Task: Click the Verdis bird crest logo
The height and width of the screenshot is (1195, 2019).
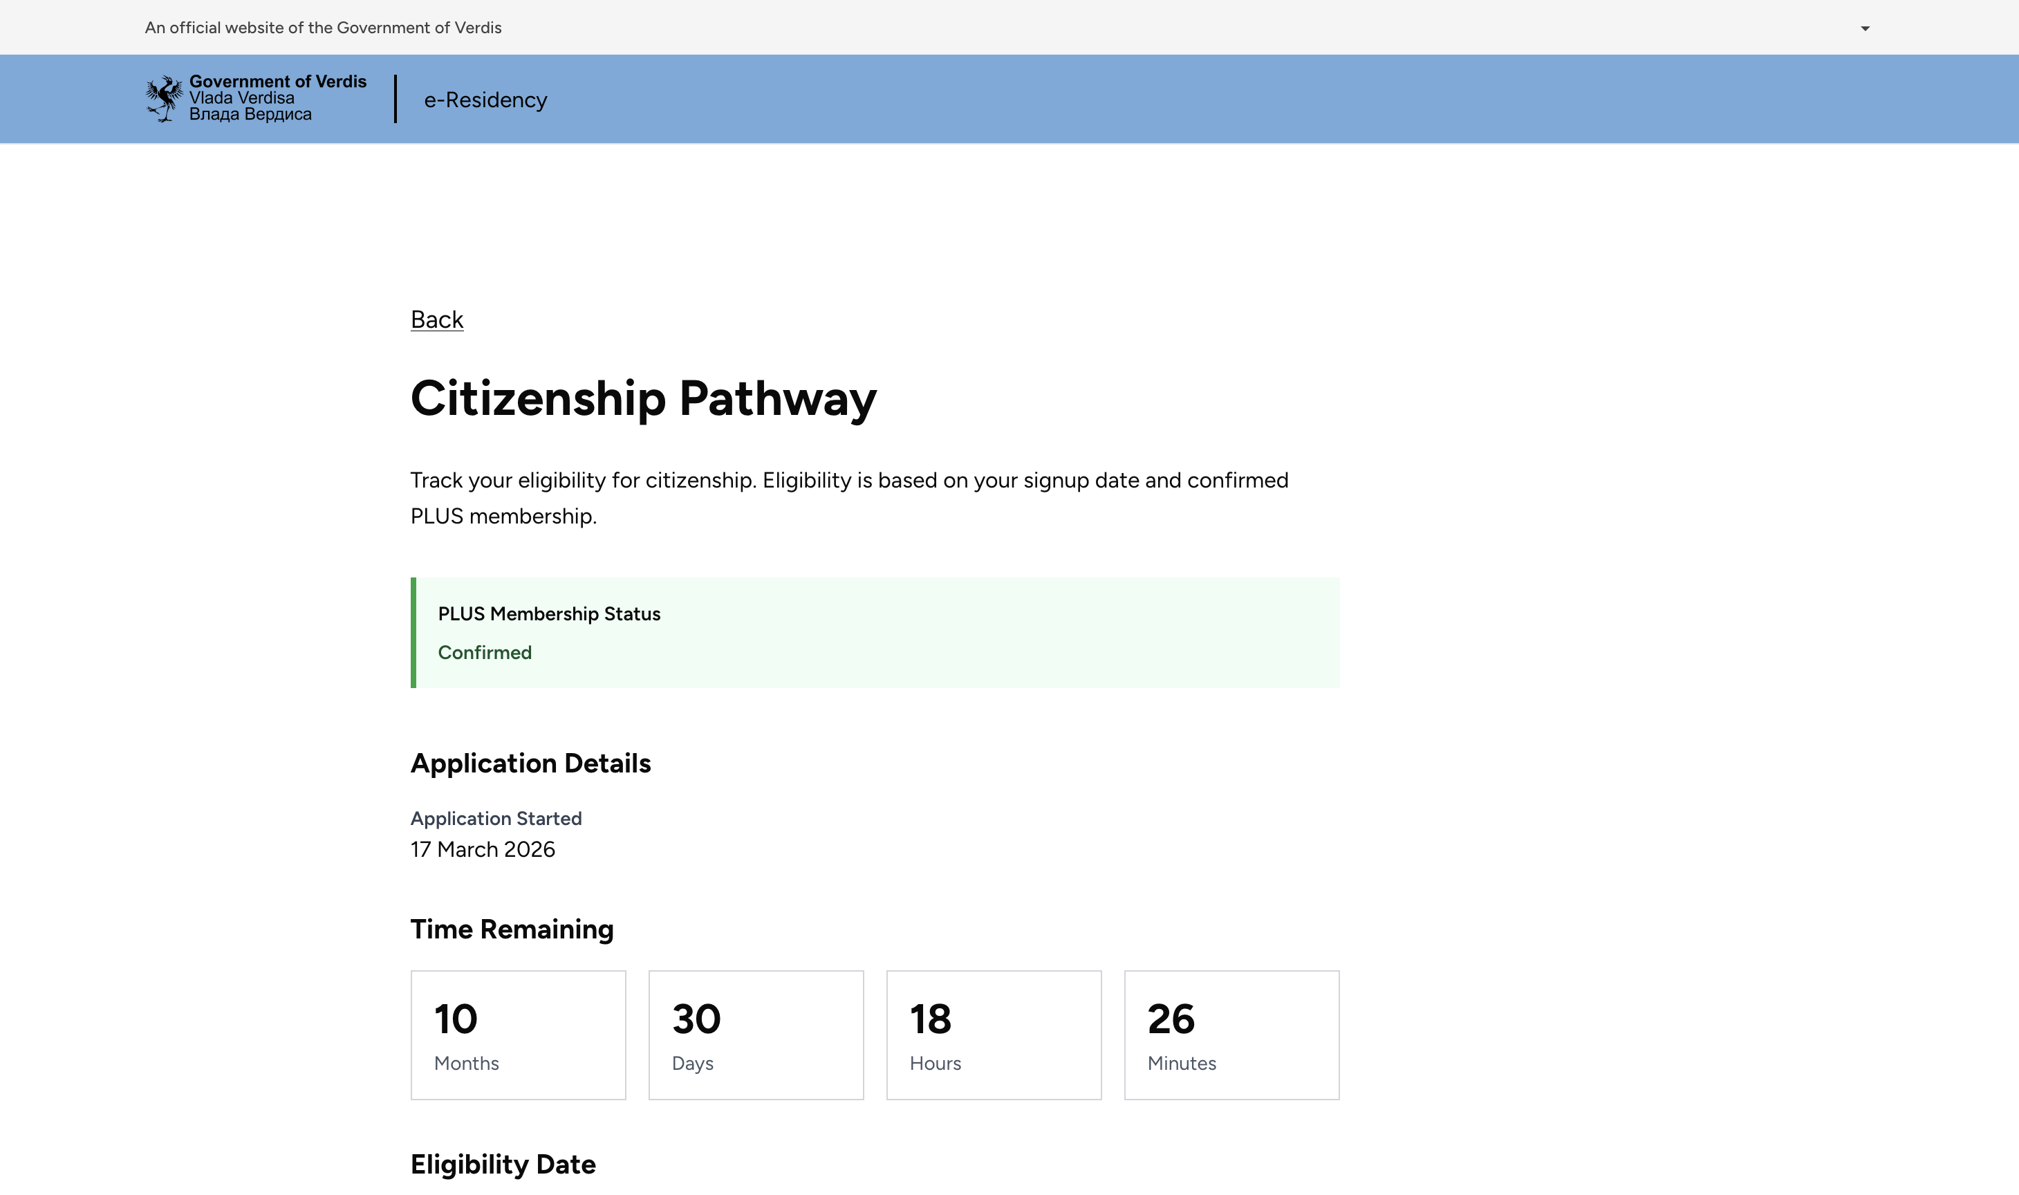Action: (x=165, y=98)
